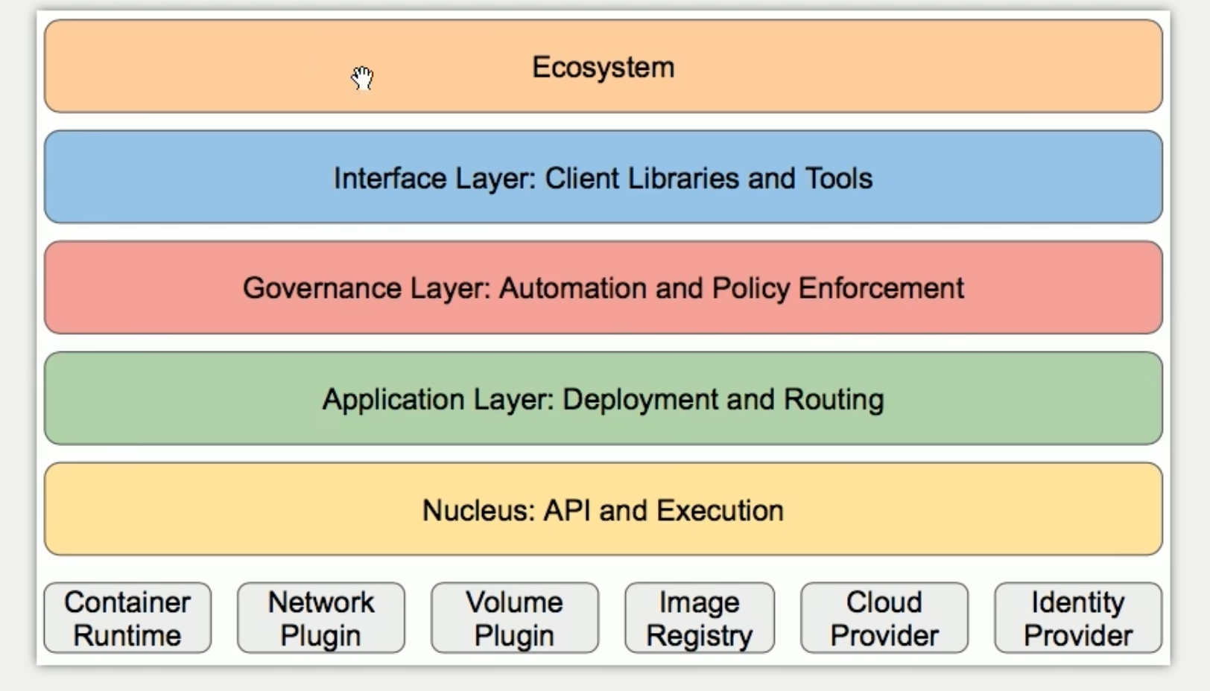Select the Application Layer: Deployment and Routing block
This screenshot has width=1210, height=691.
[x=604, y=398]
